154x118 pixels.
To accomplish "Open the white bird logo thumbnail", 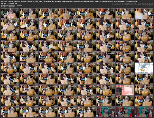I will pyautogui.click(x=144, y=68).
